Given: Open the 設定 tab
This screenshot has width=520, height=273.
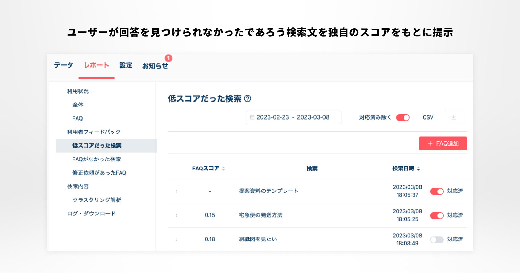Looking at the screenshot, I should [126, 65].
